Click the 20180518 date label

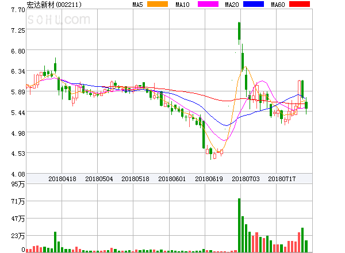click(x=135, y=179)
